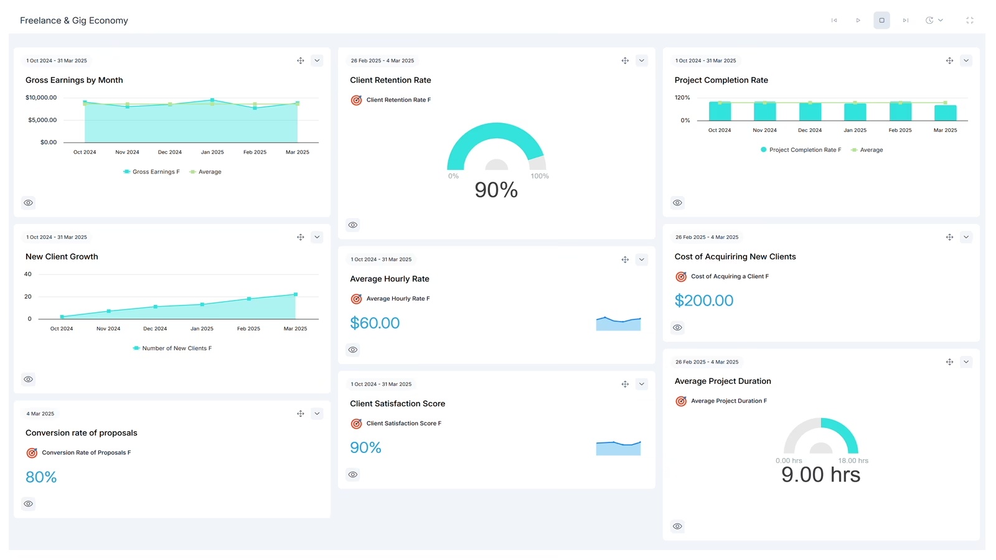This screenshot has height=560, width=996.
Task: Click the target icon next to Average Project Duration F
Action: 680,401
